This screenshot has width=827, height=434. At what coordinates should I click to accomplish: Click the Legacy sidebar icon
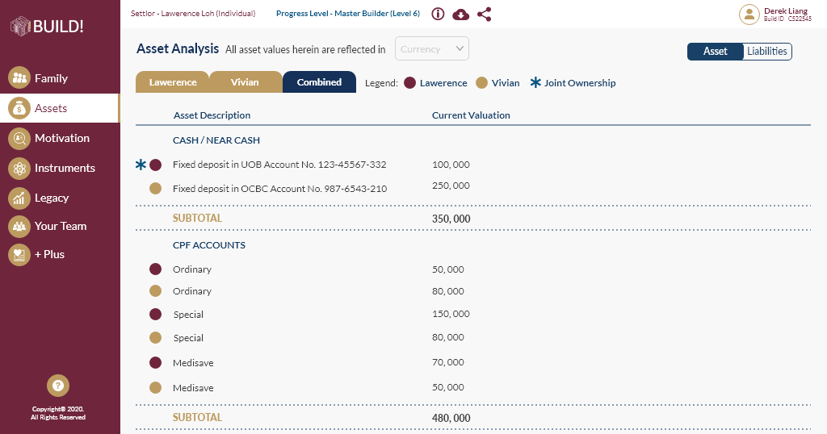coord(19,198)
